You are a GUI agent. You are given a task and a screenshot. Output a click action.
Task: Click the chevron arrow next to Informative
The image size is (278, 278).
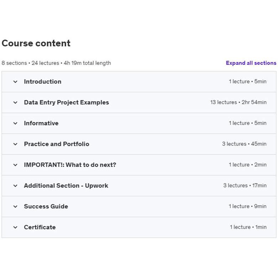15,123
